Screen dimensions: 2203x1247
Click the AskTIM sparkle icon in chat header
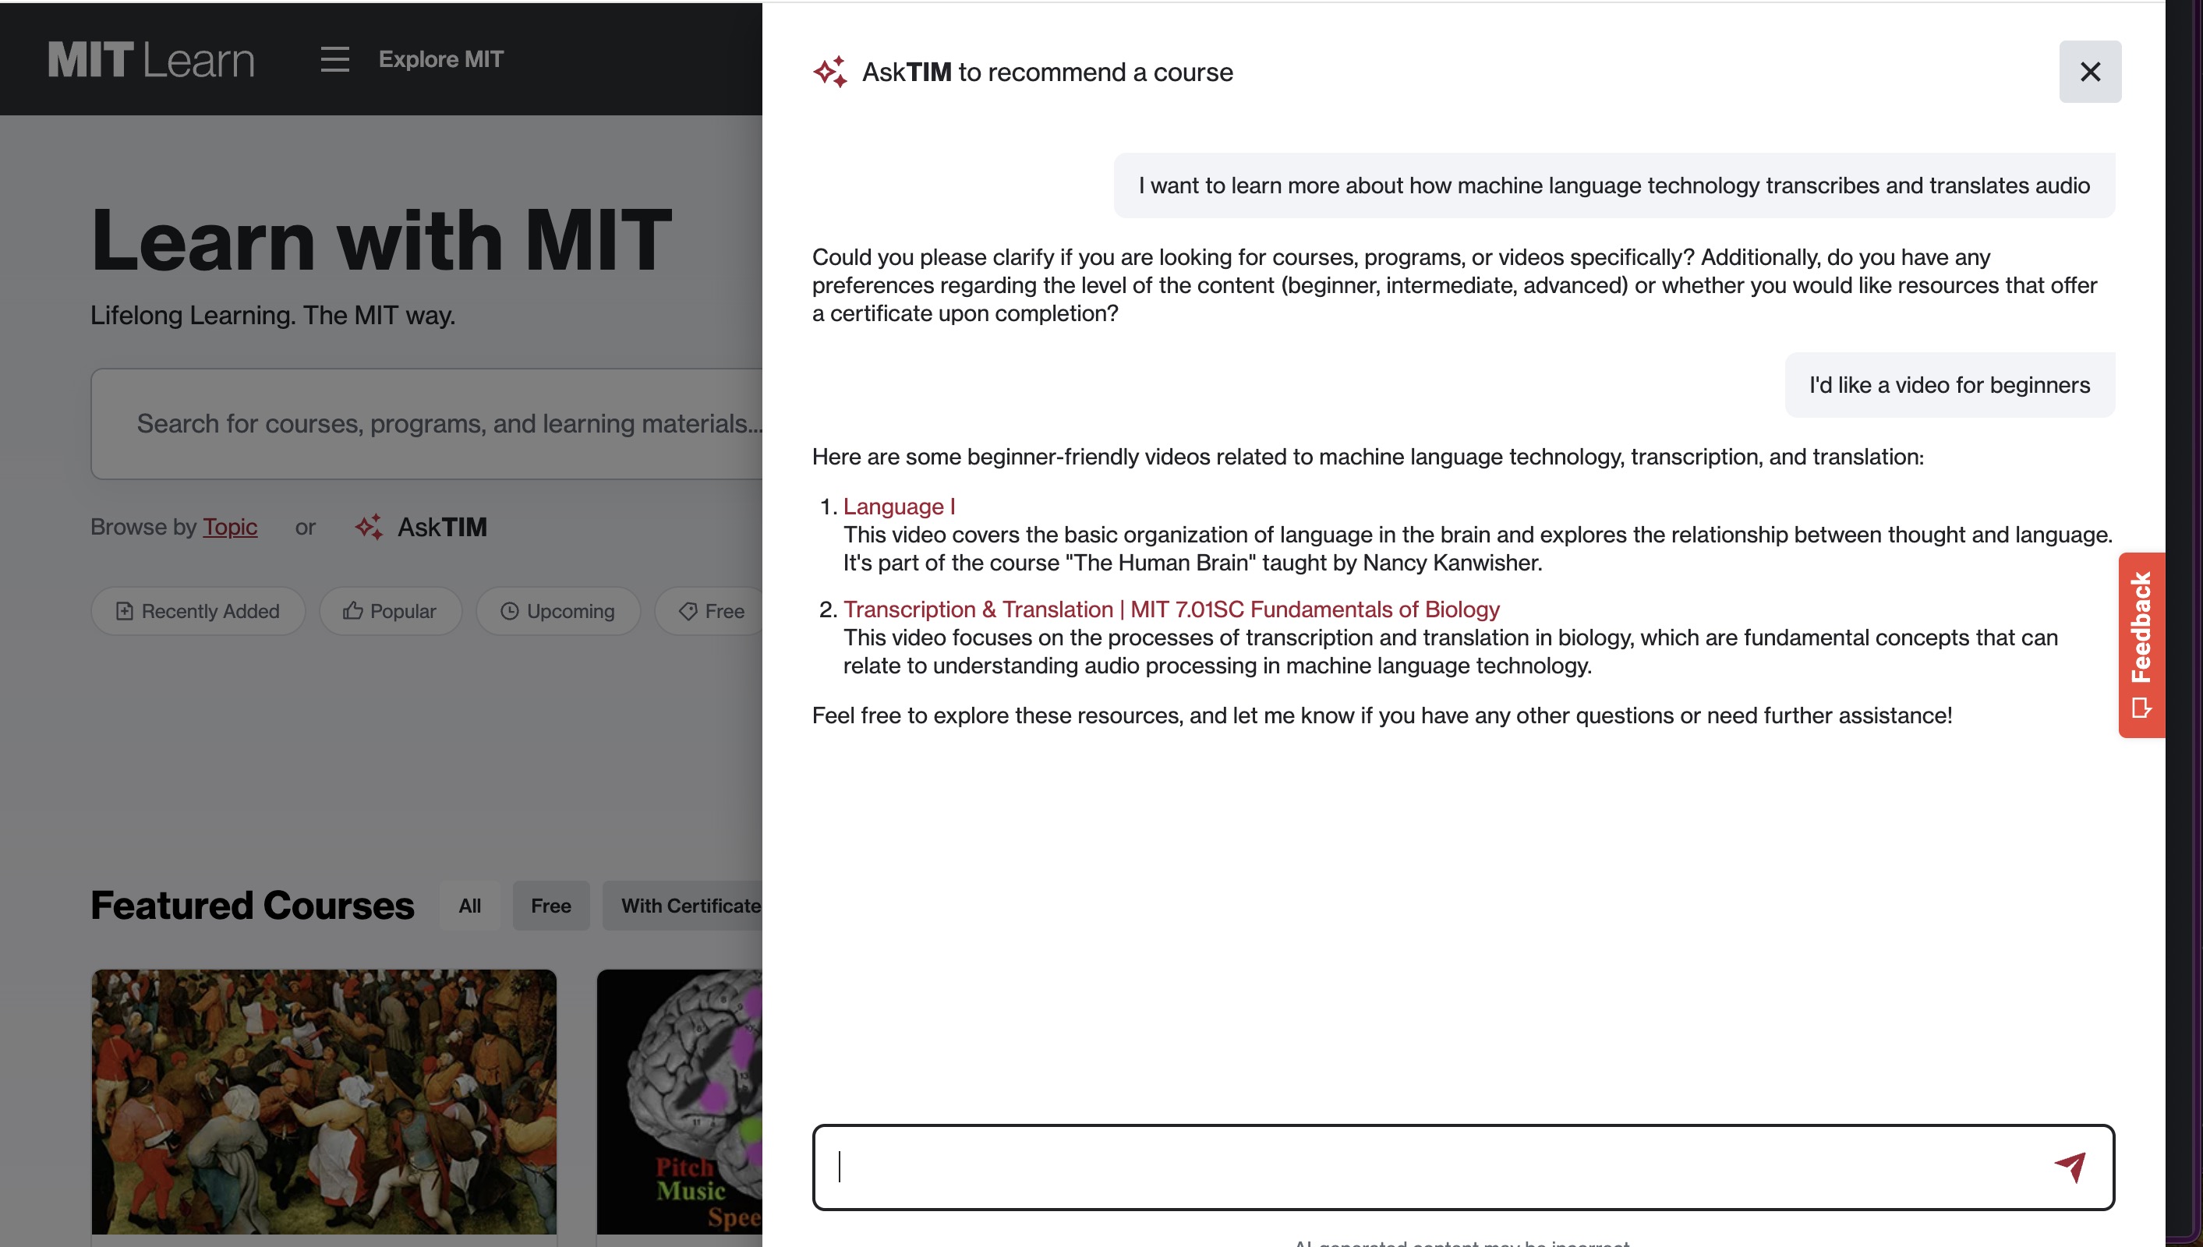pyautogui.click(x=830, y=72)
